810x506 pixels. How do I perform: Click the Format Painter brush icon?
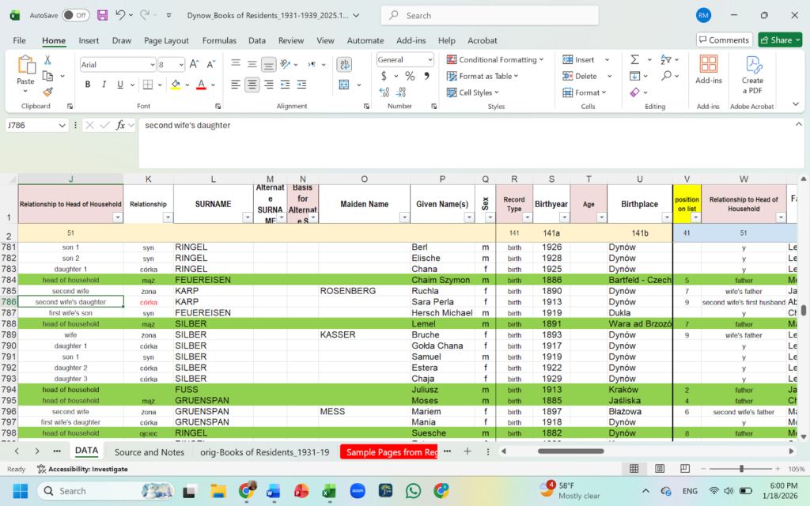tap(47, 92)
